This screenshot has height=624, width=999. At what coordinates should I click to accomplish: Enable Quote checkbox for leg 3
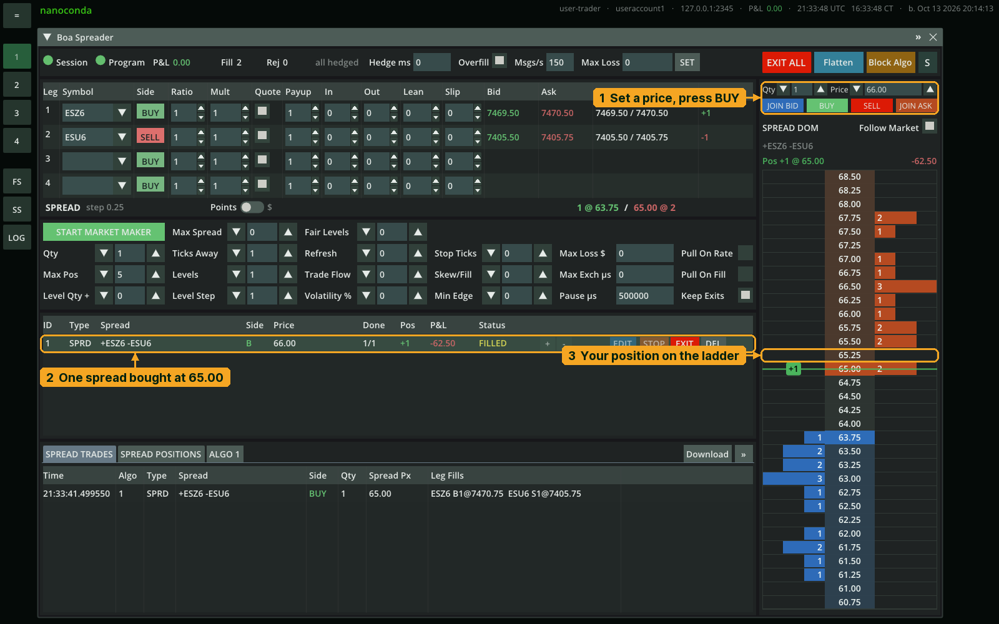tap(263, 160)
